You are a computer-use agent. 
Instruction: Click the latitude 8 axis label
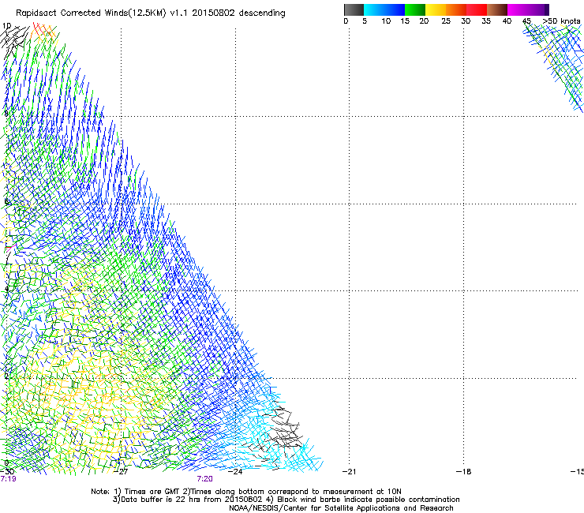pyautogui.click(x=6, y=114)
